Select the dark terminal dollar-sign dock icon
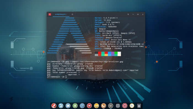 111,106
